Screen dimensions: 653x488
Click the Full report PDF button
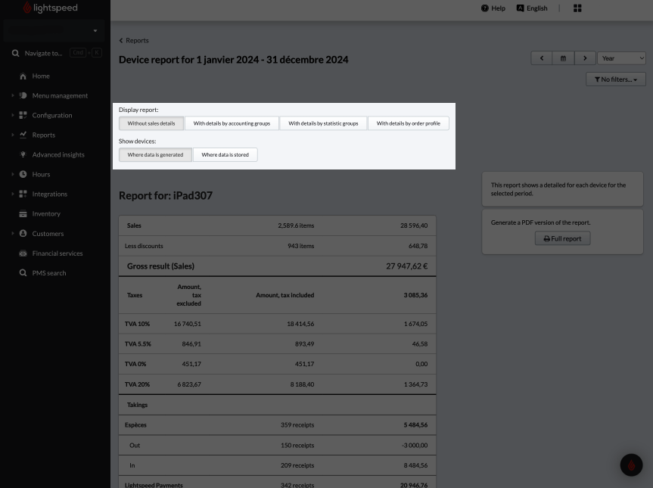[x=562, y=238]
